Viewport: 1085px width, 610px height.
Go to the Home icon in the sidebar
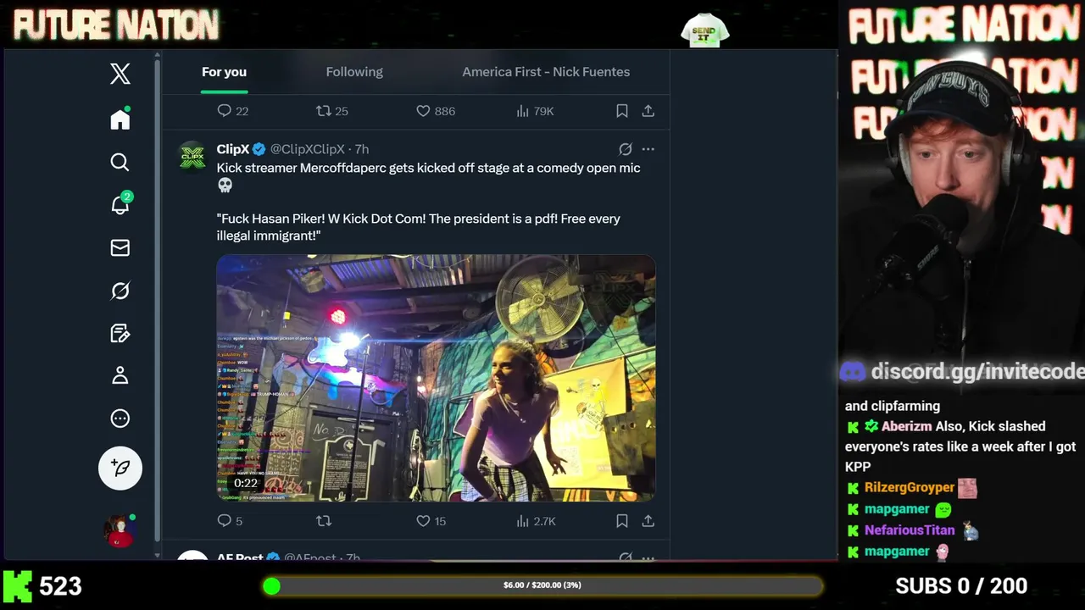120,119
